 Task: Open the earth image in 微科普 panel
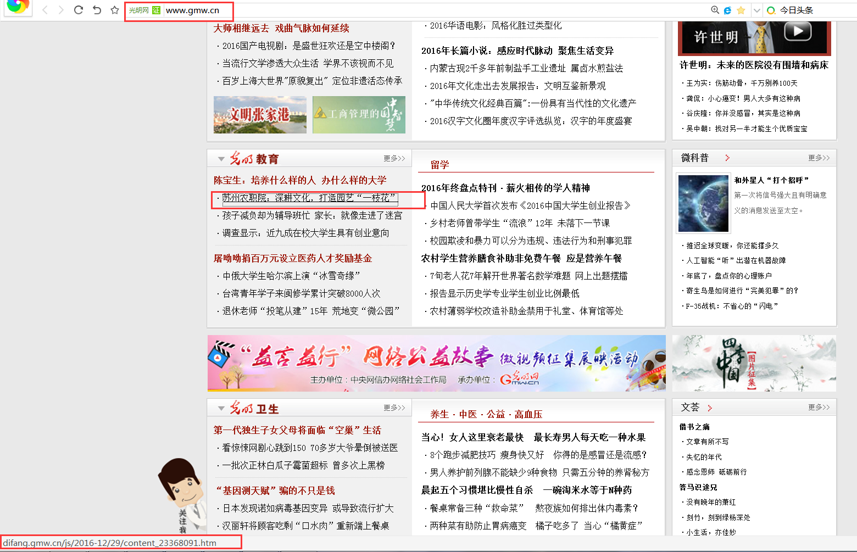703,203
